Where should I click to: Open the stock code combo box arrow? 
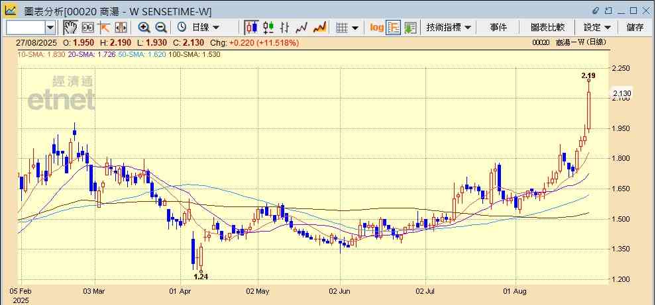coord(50,28)
